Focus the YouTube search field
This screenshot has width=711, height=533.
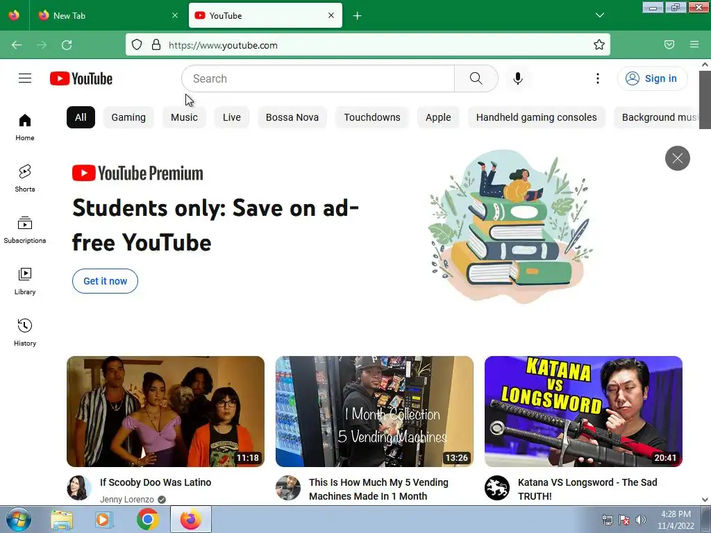coord(318,78)
